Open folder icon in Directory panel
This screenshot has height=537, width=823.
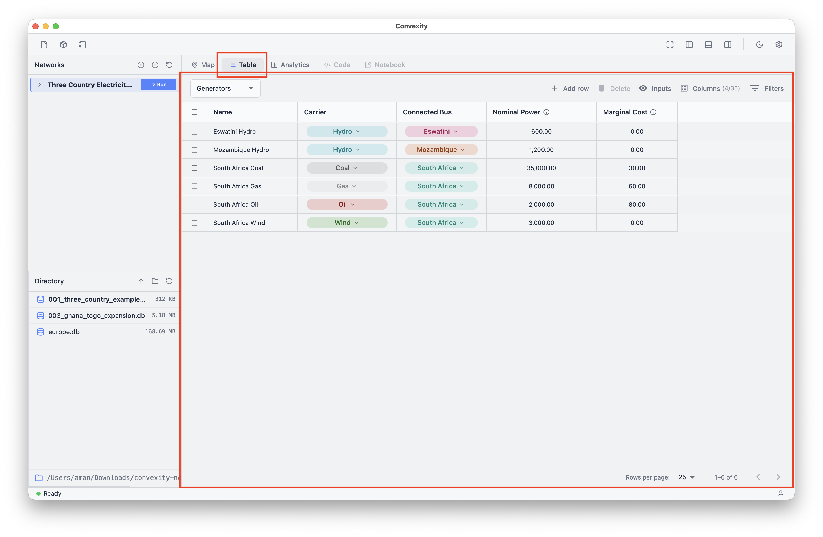[155, 281]
